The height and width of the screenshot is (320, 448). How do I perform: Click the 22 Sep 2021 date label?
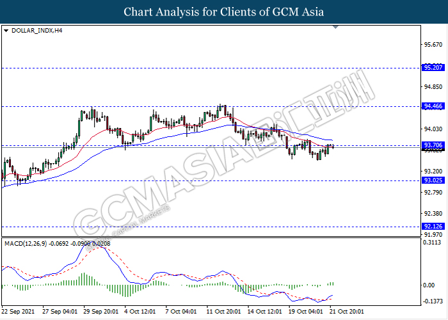coord(18,312)
